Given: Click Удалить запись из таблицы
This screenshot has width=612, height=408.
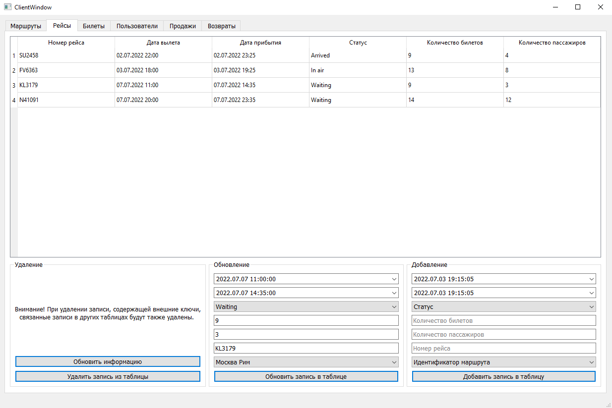Looking at the screenshot, I should (x=108, y=376).
